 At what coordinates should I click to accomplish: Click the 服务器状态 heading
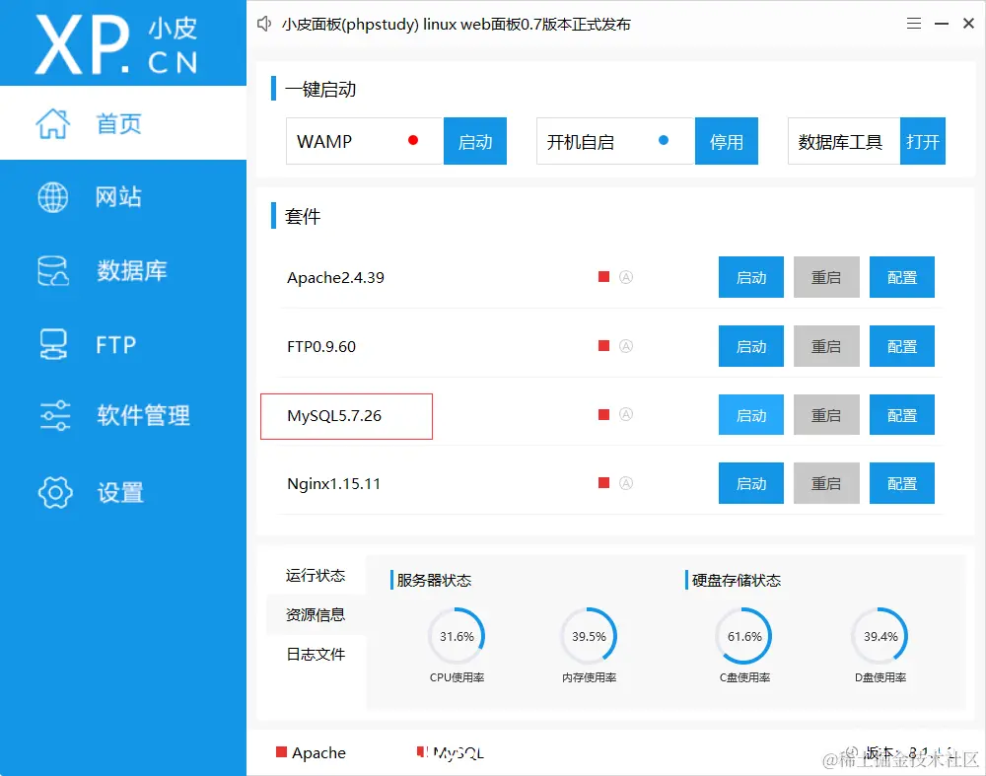pos(434,580)
